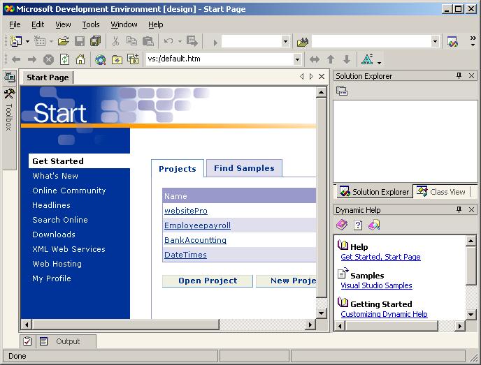The image size is (481, 365).
Task: Click Customizing Dynamic Help link
Action: [384, 314]
